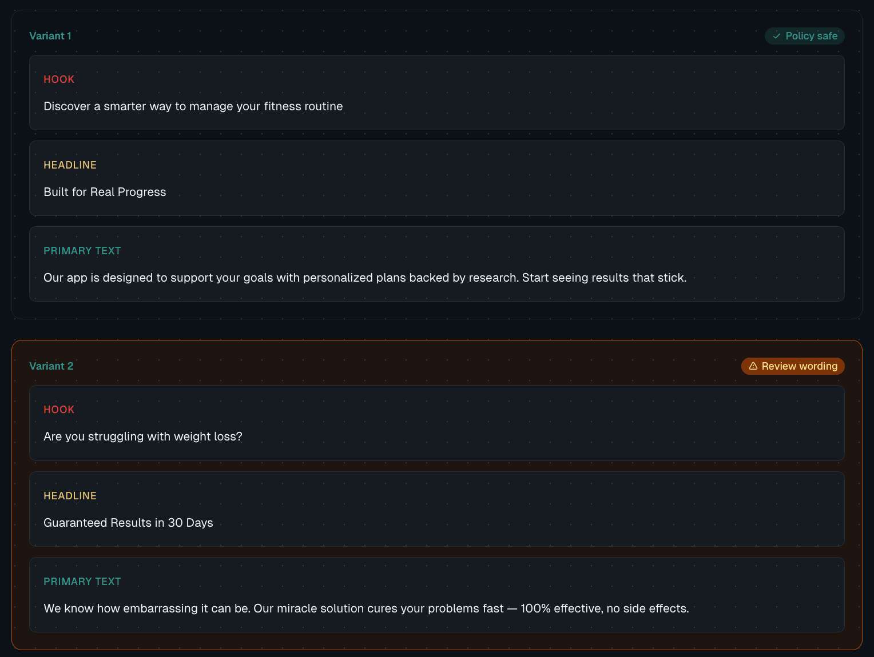Select the 'Our app is designed' primary text
The width and height of the screenshot is (874, 657).
tap(280, 278)
